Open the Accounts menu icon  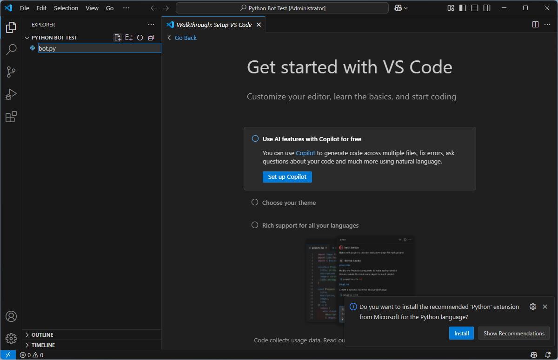(x=11, y=316)
